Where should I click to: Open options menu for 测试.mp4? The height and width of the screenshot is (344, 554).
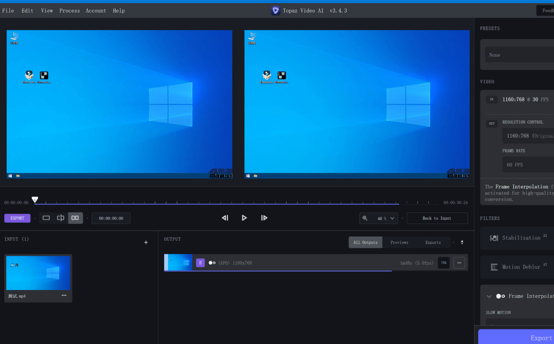point(64,296)
